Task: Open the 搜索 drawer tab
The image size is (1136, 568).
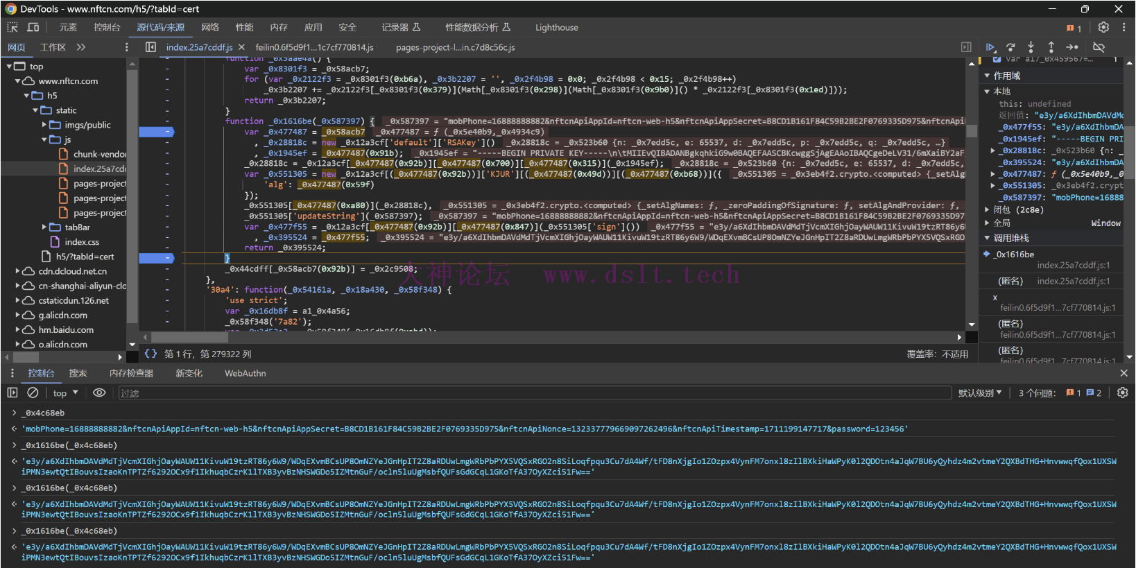Action: point(78,373)
